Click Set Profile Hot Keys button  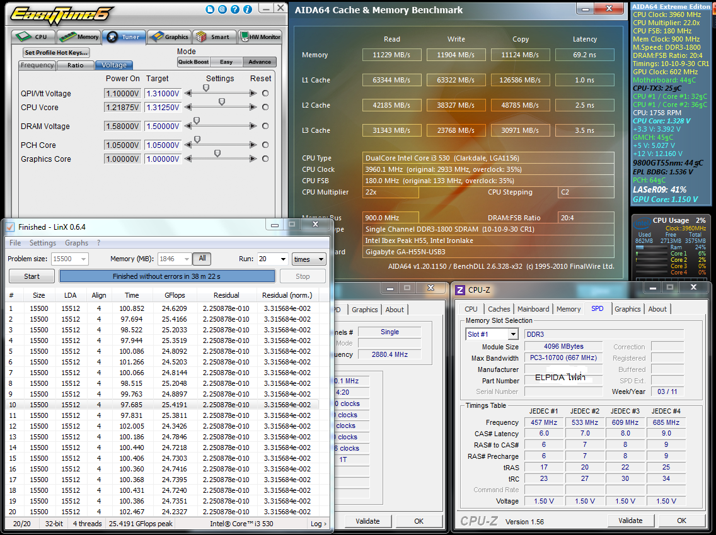56,53
